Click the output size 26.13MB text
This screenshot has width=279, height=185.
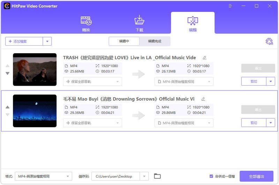168,71
